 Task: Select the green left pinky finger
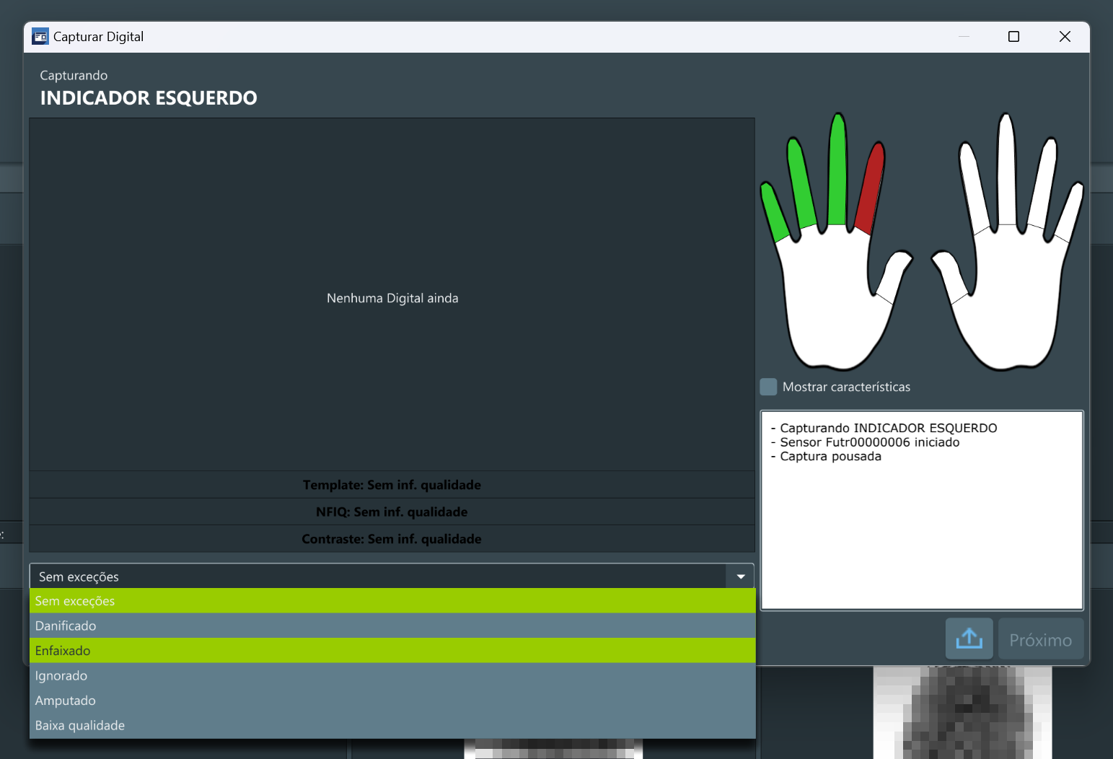point(775,211)
